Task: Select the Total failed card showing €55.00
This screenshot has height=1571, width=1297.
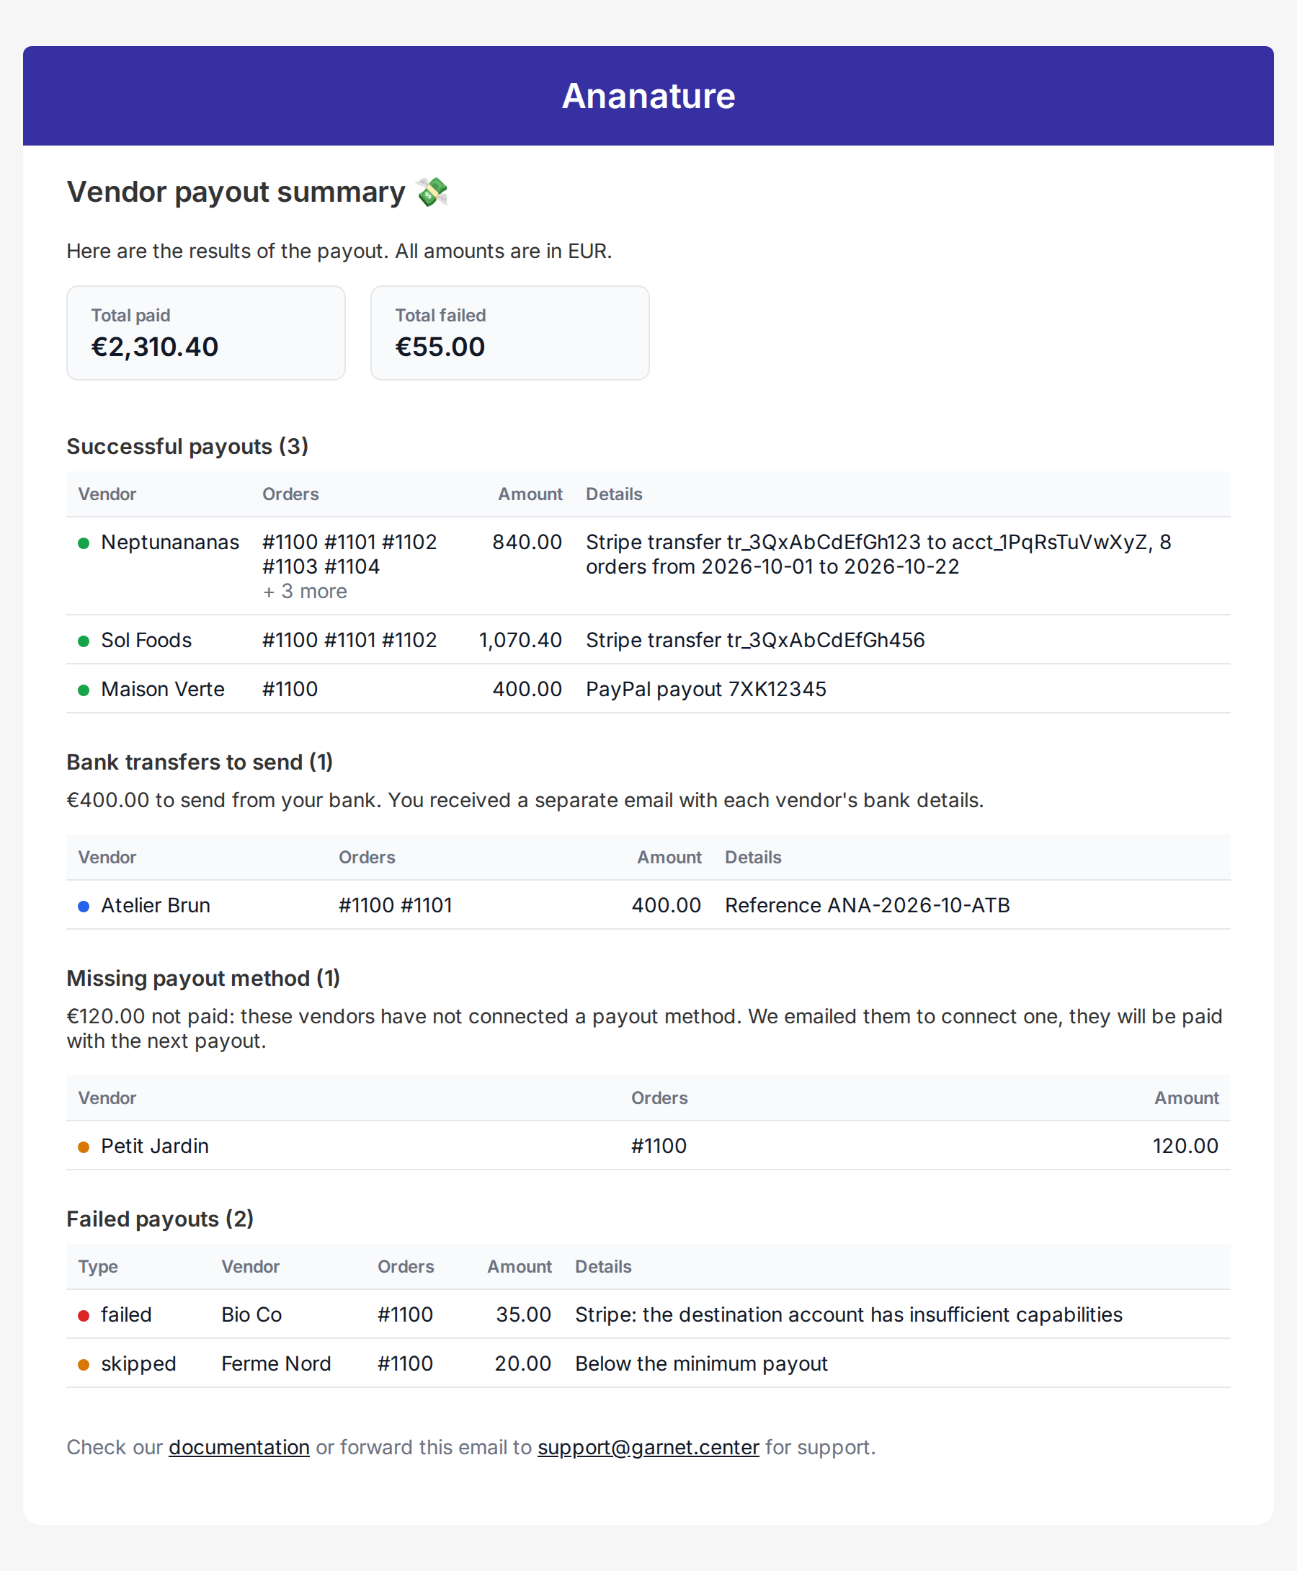Action: pyautogui.click(x=510, y=332)
